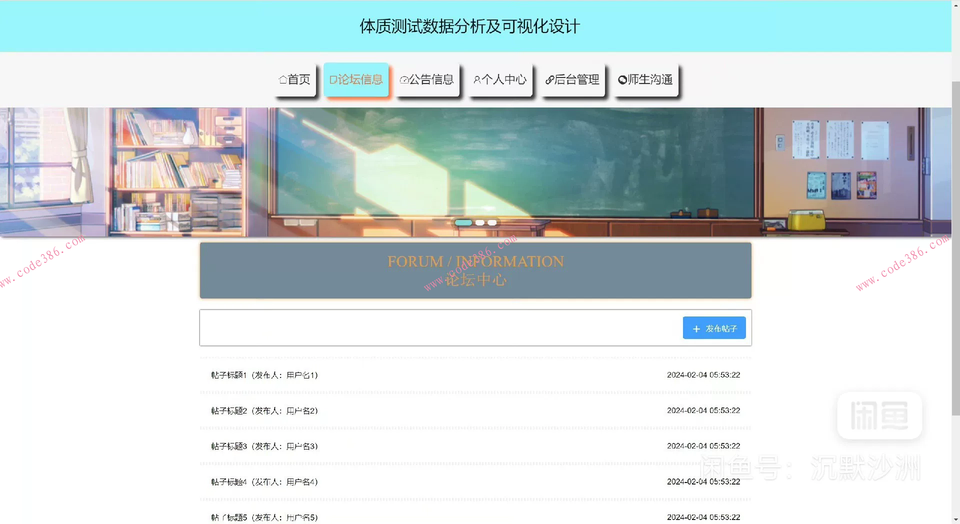Select the home icon on 首页

pos(282,79)
